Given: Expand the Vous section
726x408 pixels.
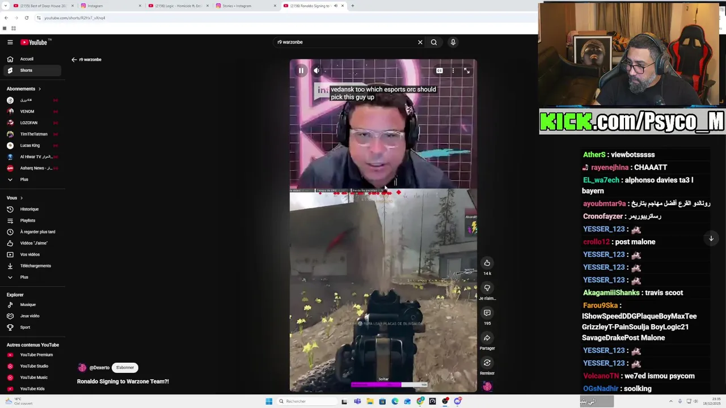Looking at the screenshot, I should (x=15, y=198).
